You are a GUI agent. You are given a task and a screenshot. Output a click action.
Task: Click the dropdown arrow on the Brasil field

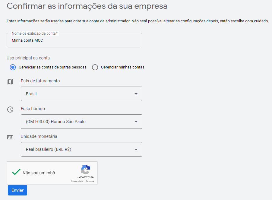tap(135, 94)
